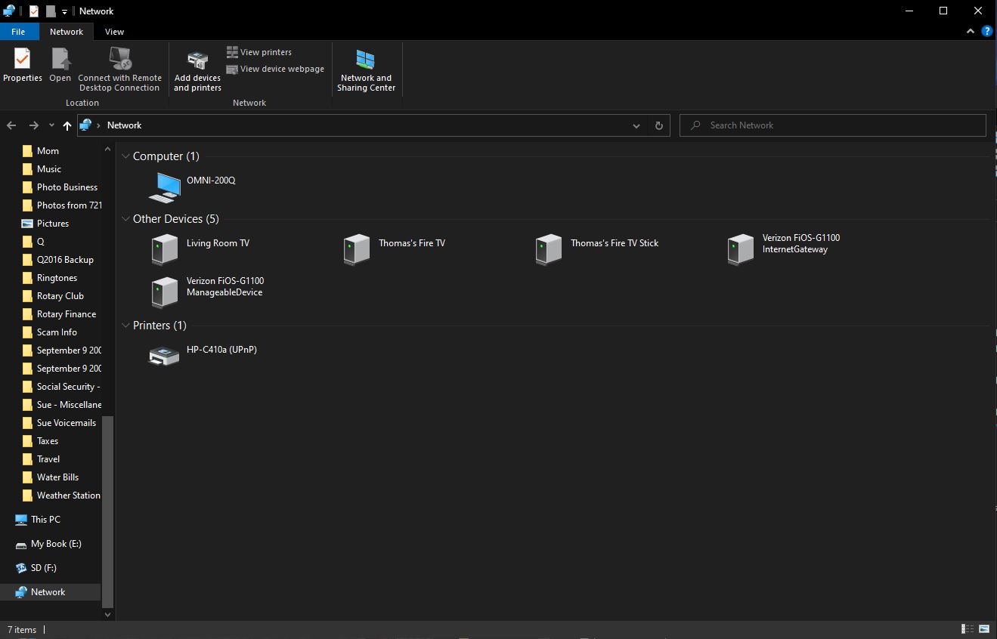Screen dimensions: 997x639
Task: Click the Network address bar breadcrumb
Action: 125,125
